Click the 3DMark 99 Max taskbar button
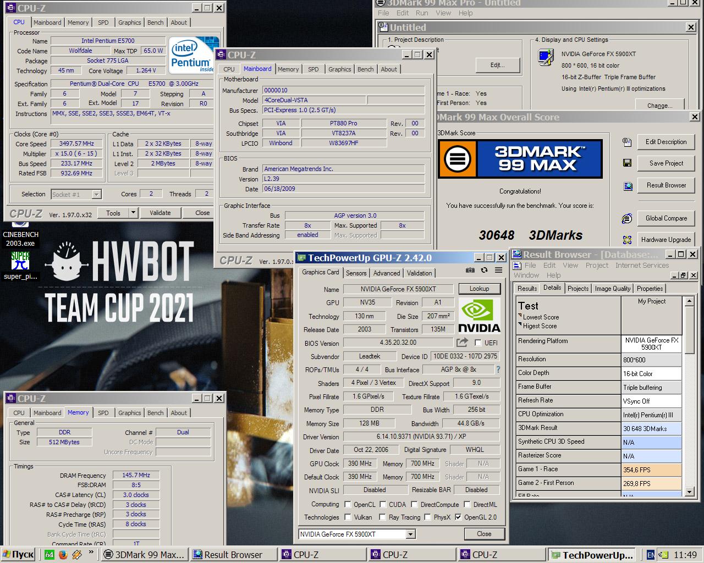 pos(144,555)
